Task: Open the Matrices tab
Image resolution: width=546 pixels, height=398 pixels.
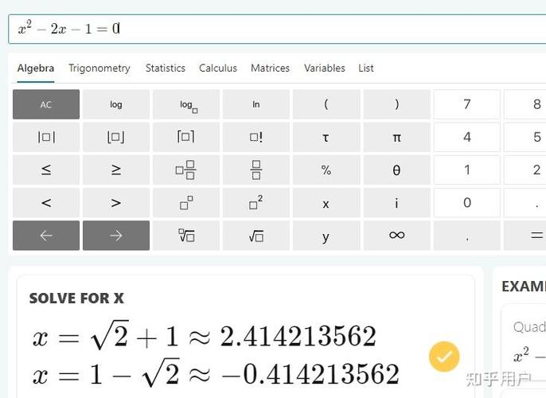Action: point(271,68)
